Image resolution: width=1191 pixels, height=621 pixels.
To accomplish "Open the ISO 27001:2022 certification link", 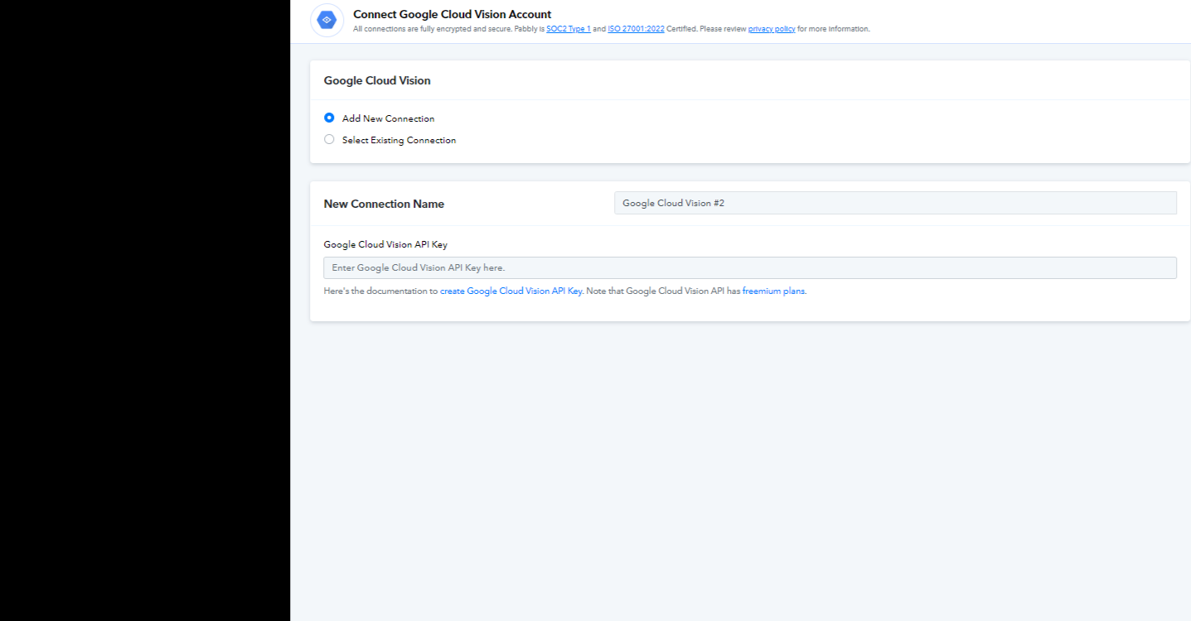I will pos(636,29).
